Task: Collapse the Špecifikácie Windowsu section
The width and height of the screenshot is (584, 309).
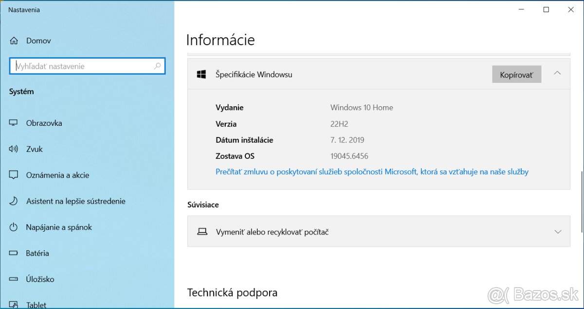Action: 557,73
